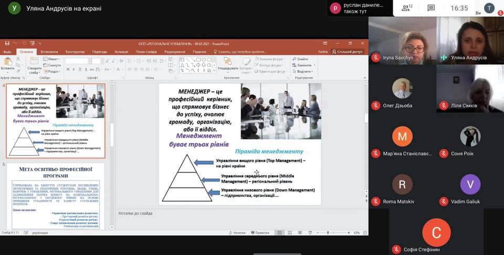Click the Спільний доступ share icon

(x=347, y=51)
